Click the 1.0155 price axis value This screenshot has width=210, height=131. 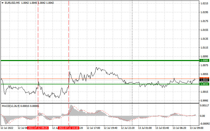click(x=204, y=30)
